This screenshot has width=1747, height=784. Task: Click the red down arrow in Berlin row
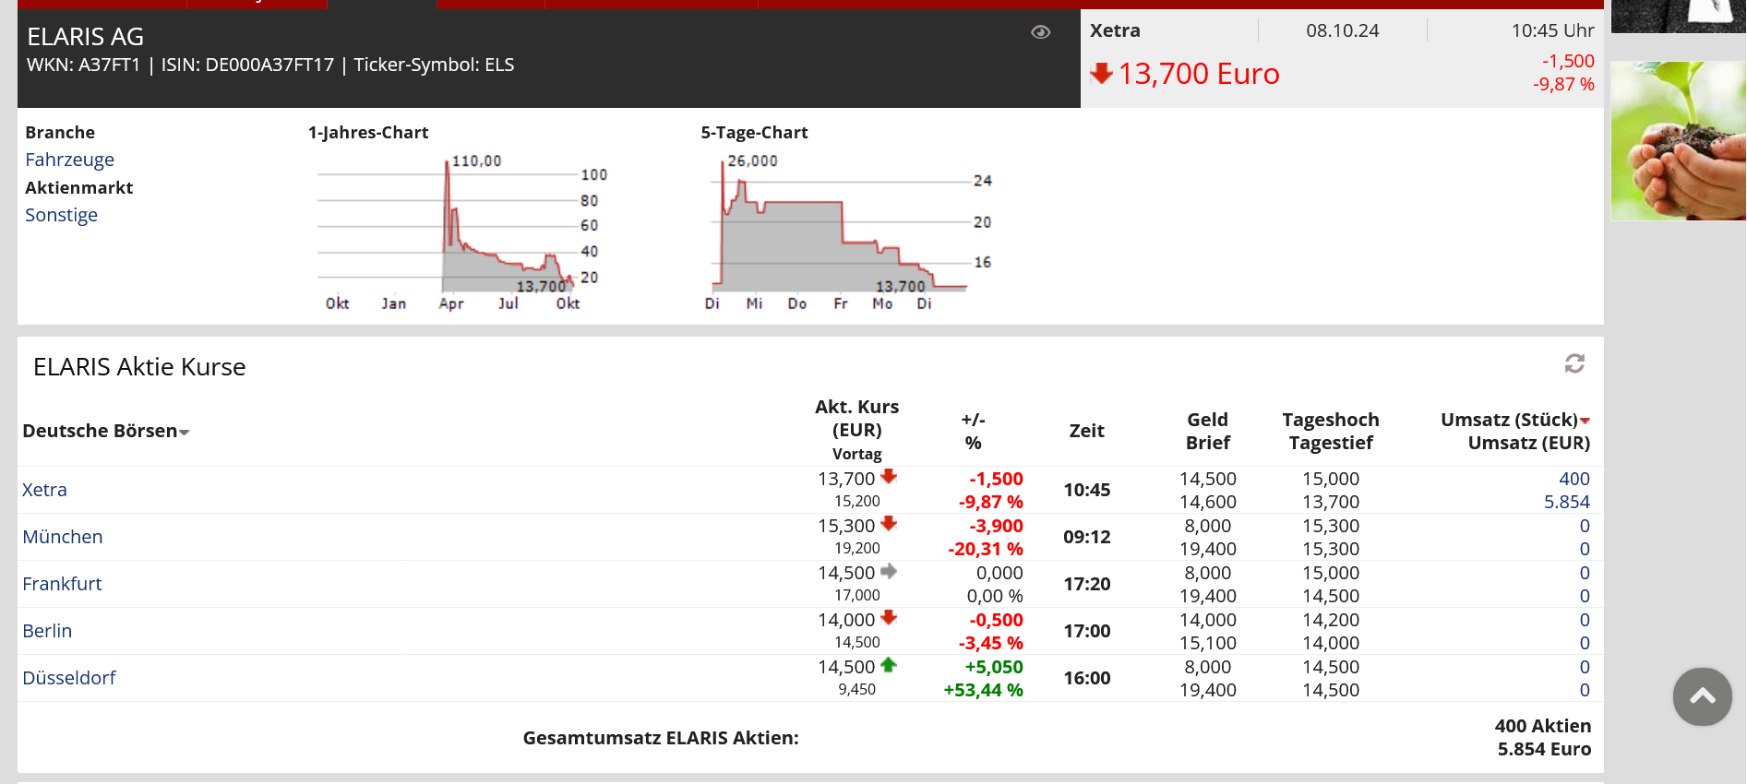pyautogui.click(x=889, y=618)
